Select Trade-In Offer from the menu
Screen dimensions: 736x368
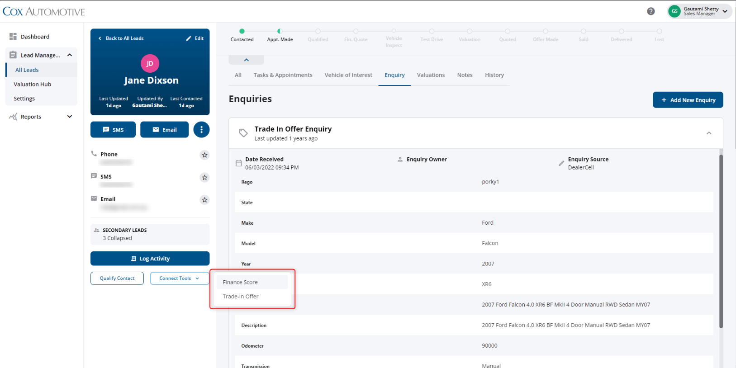(x=252, y=297)
